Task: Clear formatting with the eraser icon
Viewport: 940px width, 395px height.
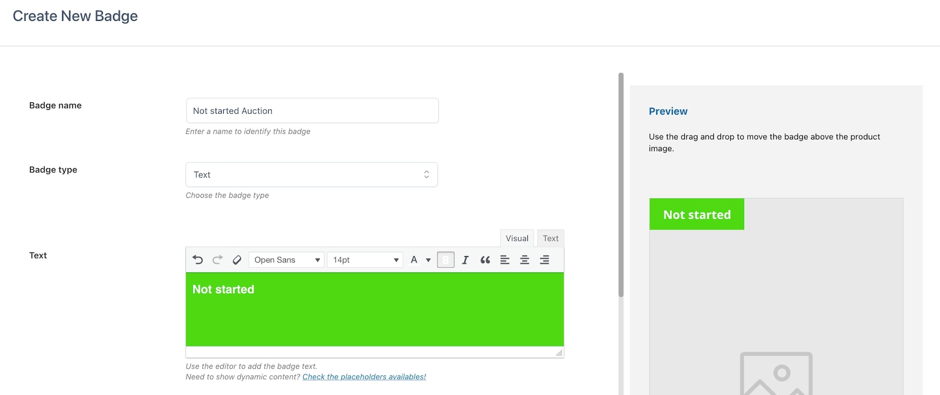Action: (237, 260)
